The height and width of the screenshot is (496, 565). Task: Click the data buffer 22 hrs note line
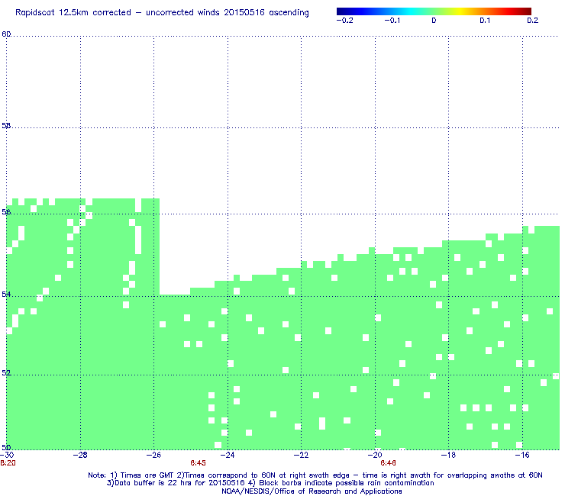click(270, 483)
